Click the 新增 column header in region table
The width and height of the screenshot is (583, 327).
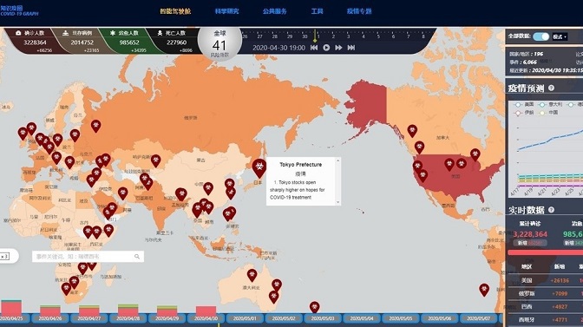pyautogui.click(x=560, y=266)
